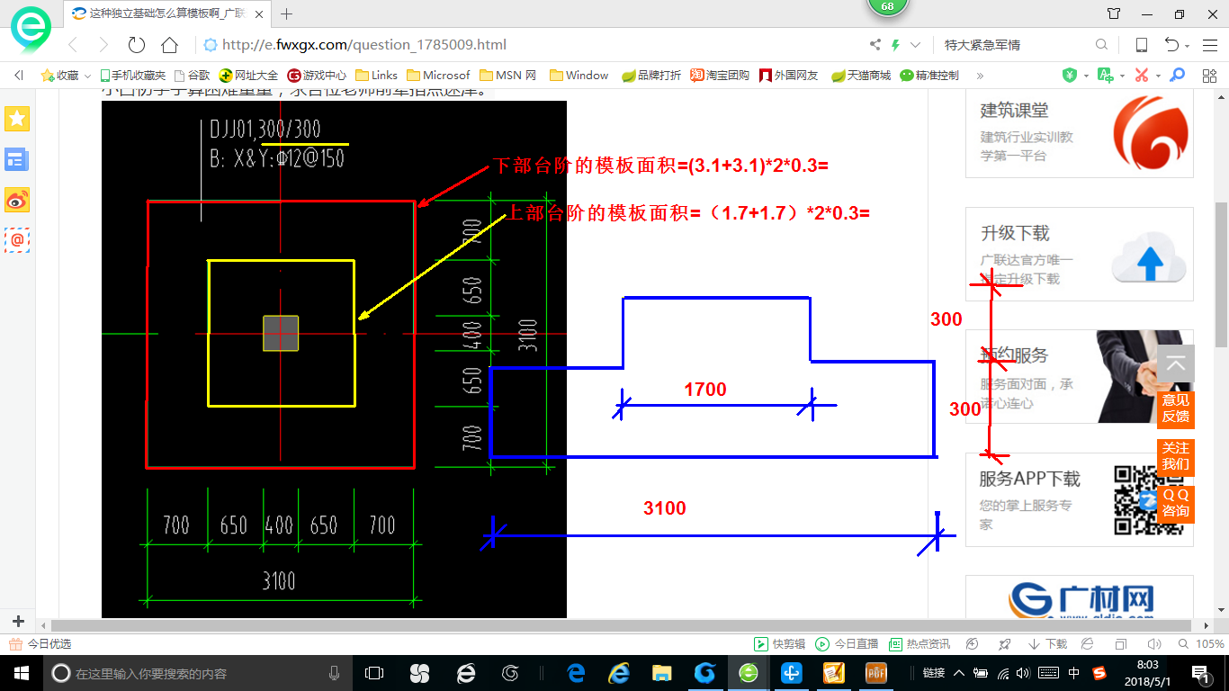The image size is (1229, 691).
Task: Open the 谷歌 bookmark
Action: [192, 76]
